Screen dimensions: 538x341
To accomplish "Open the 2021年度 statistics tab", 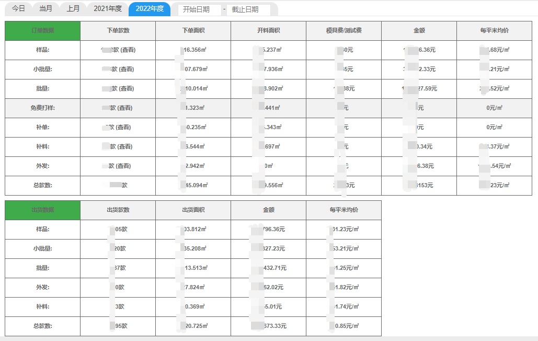I will 107,8.
